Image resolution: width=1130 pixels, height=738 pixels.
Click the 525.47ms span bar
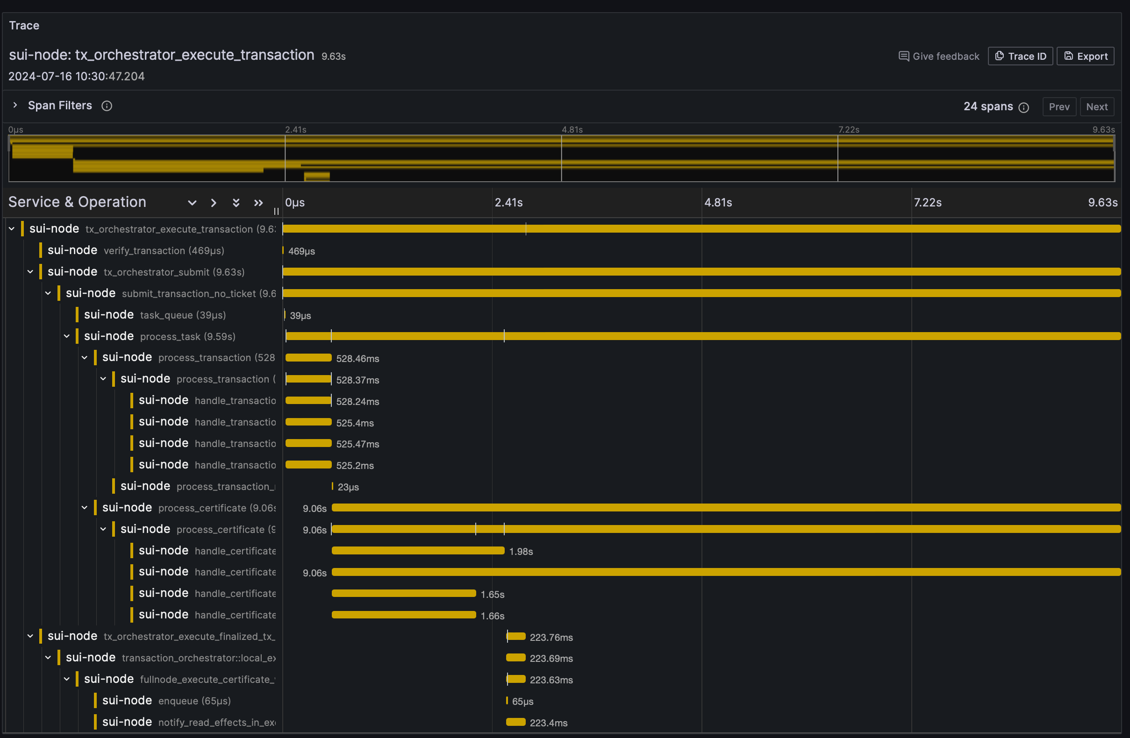308,443
